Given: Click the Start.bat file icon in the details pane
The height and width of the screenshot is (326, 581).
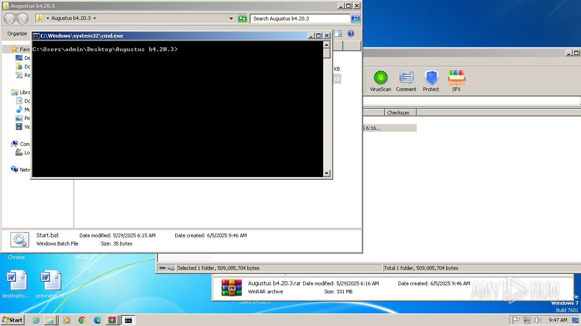Looking at the screenshot, I should click(x=20, y=240).
